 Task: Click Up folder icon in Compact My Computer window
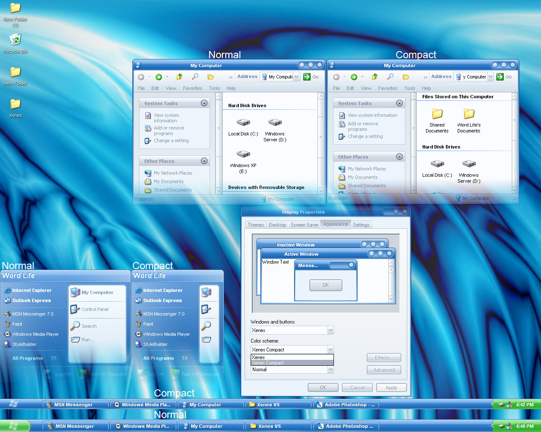(x=374, y=77)
